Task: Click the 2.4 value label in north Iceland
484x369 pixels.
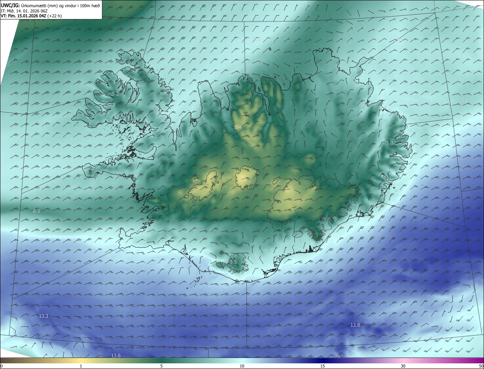Action: [238, 128]
